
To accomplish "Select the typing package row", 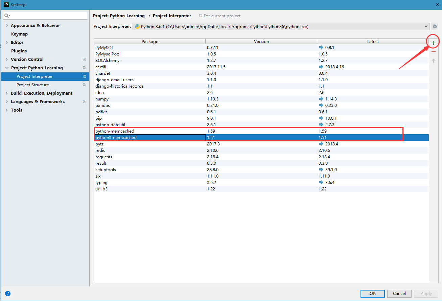I will pos(261,183).
